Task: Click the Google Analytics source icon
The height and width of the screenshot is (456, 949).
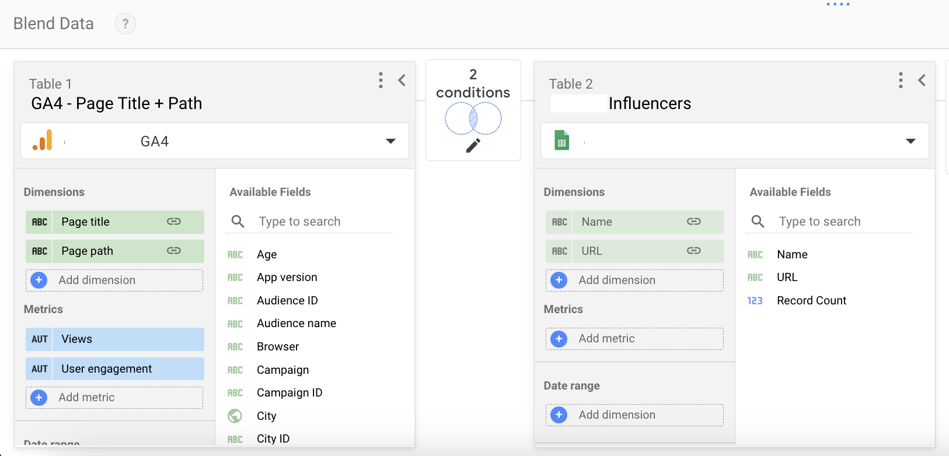Action: [43, 141]
